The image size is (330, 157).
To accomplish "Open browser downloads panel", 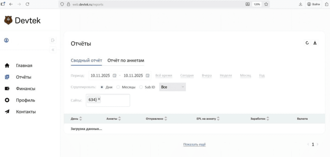I will (301, 4).
